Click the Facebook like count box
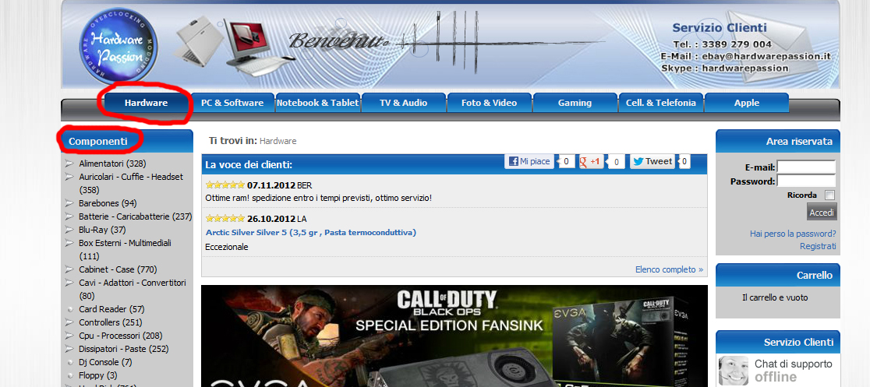870x387 pixels. point(566,161)
